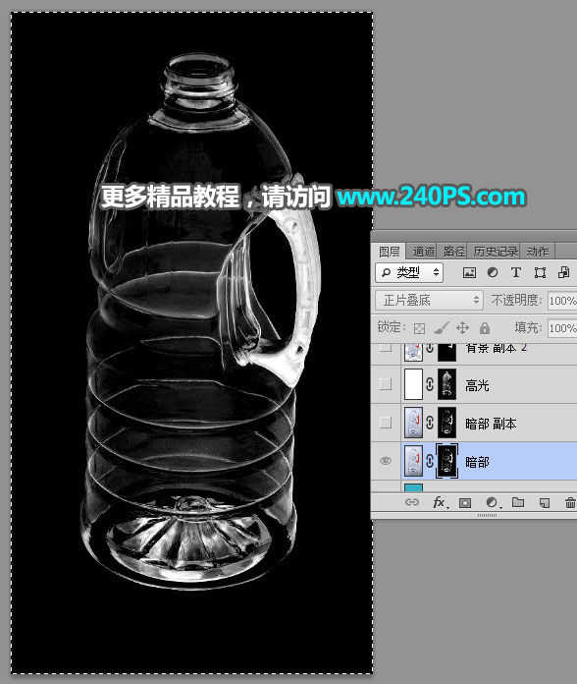Screen dimensions: 577x684
Task: Create a new group folder icon
Action: (x=518, y=502)
